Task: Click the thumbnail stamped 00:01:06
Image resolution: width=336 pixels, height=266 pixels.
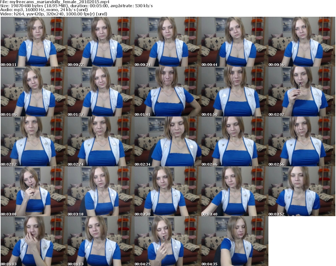Action: coord(34,92)
